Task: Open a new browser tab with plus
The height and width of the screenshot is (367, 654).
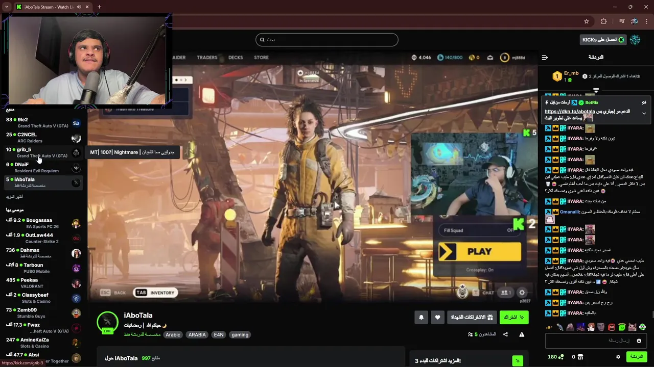Action: 99,7
